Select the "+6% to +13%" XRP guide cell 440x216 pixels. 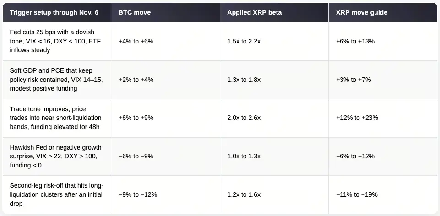tap(355, 41)
